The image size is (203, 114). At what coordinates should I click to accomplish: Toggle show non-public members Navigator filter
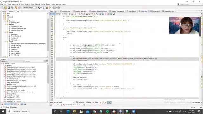click(x=12, y=104)
